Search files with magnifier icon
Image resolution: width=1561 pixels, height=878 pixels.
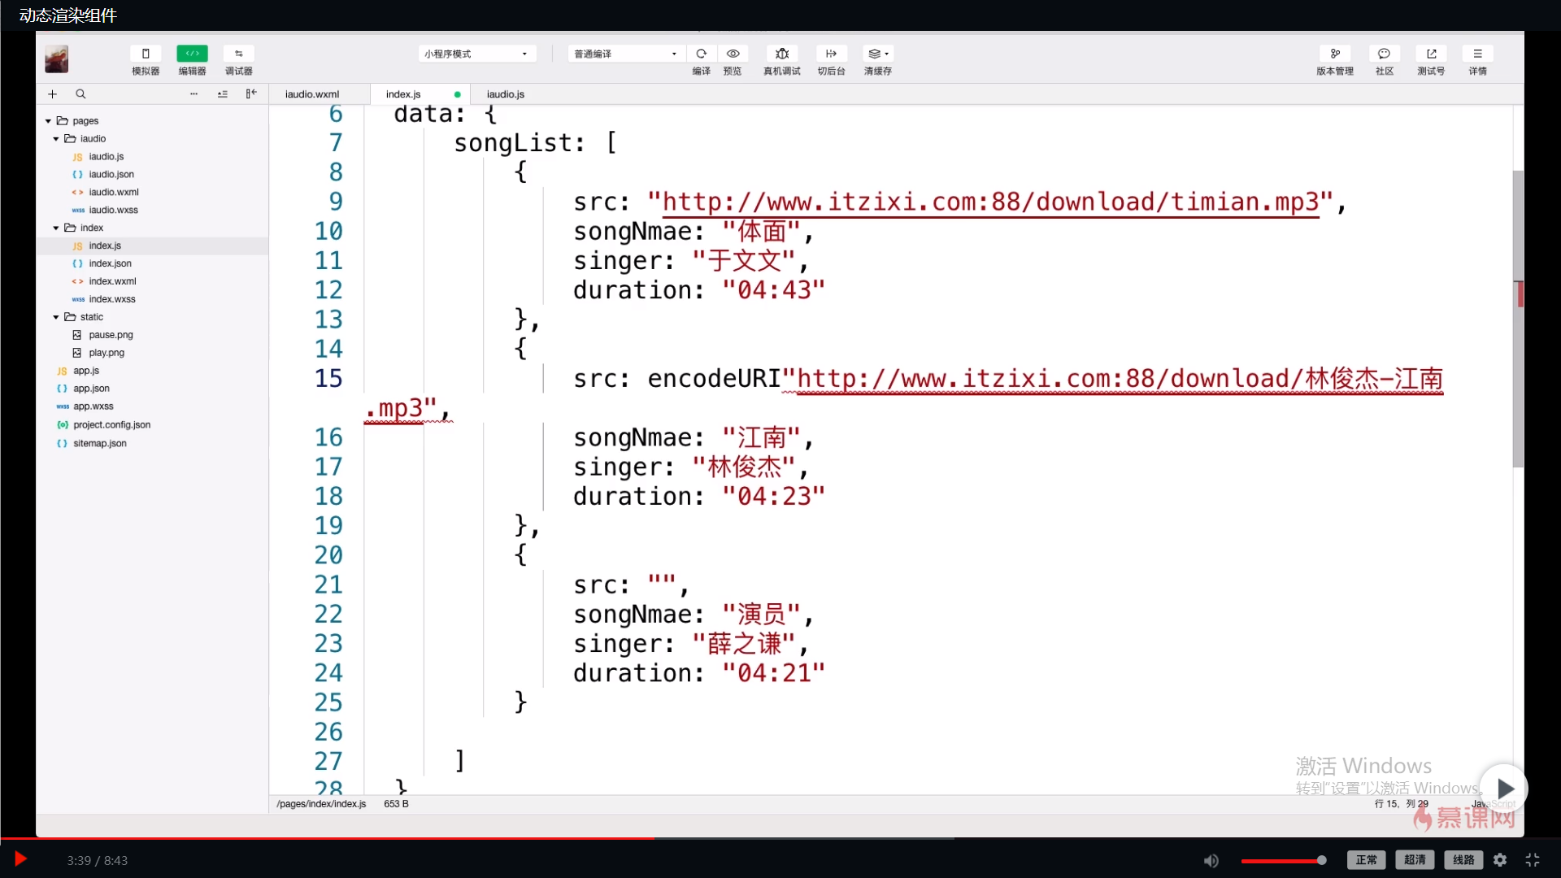coord(80,94)
